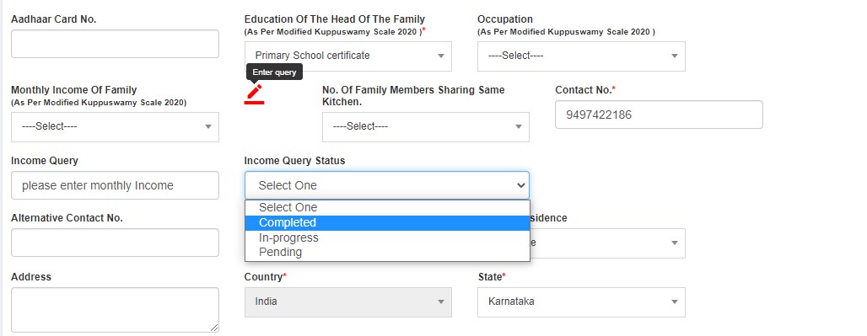Click the 'Enter query' tooltip label
This screenshot has width=867, height=336.
tap(274, 72)
